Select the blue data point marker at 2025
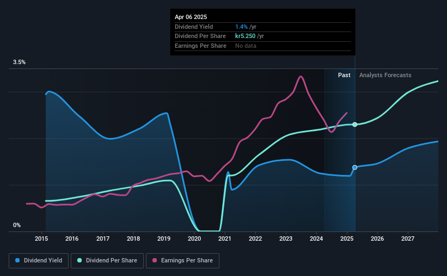447x276 pixels. pyautogui.click(x=354, y=167)
